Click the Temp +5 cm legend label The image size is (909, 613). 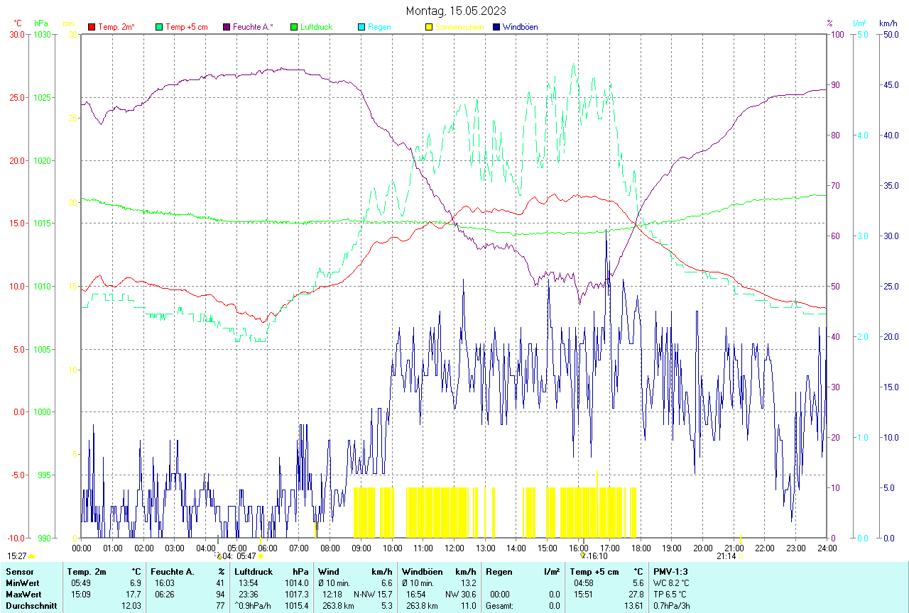click(x=186, y=27)
